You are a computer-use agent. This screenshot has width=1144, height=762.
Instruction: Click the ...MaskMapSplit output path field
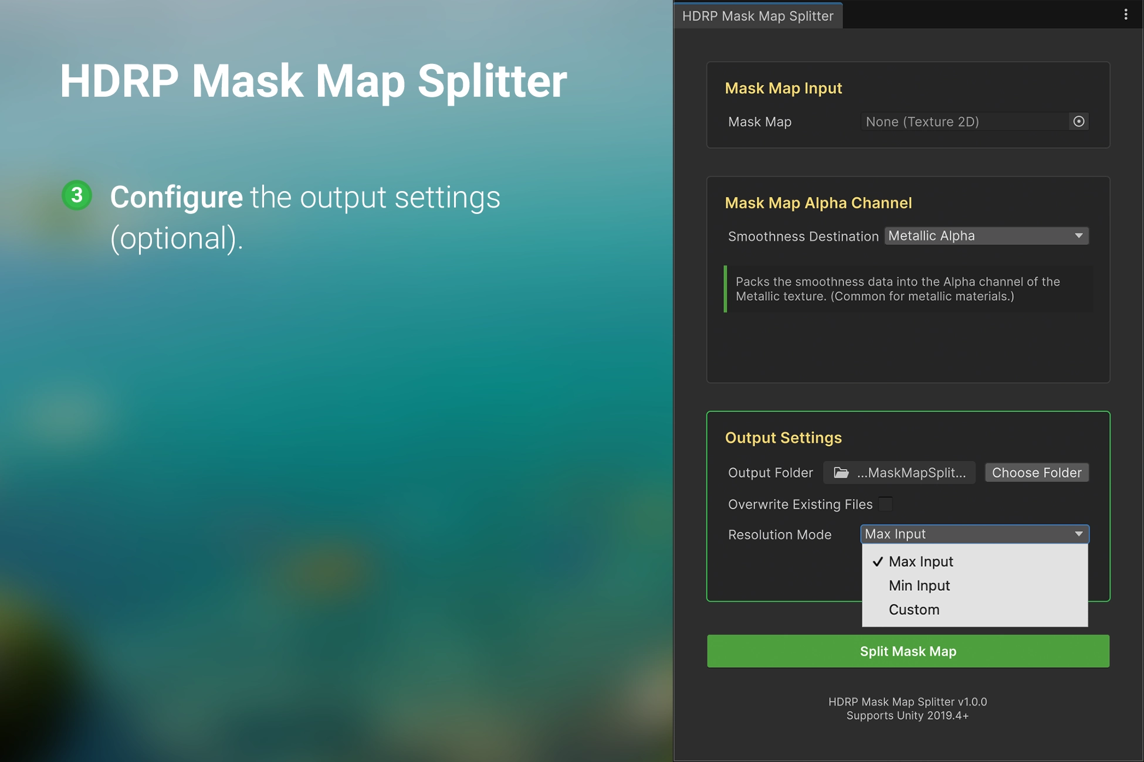911,472
